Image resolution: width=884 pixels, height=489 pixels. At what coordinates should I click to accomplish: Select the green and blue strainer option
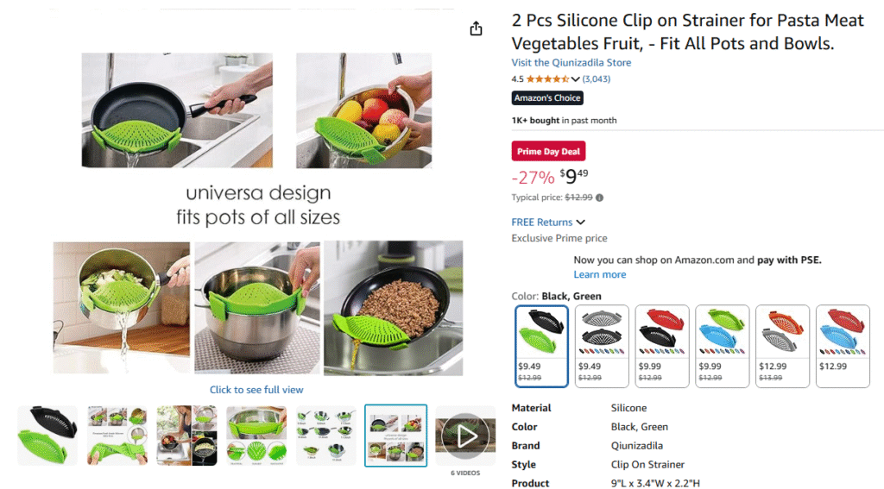pos(723,346)
